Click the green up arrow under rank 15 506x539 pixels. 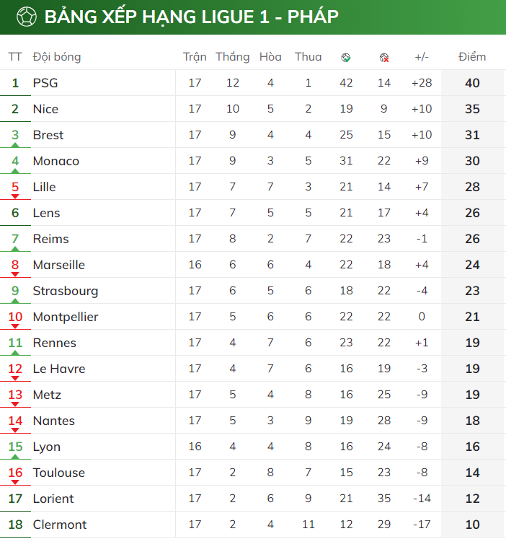(x=15, y=457)
